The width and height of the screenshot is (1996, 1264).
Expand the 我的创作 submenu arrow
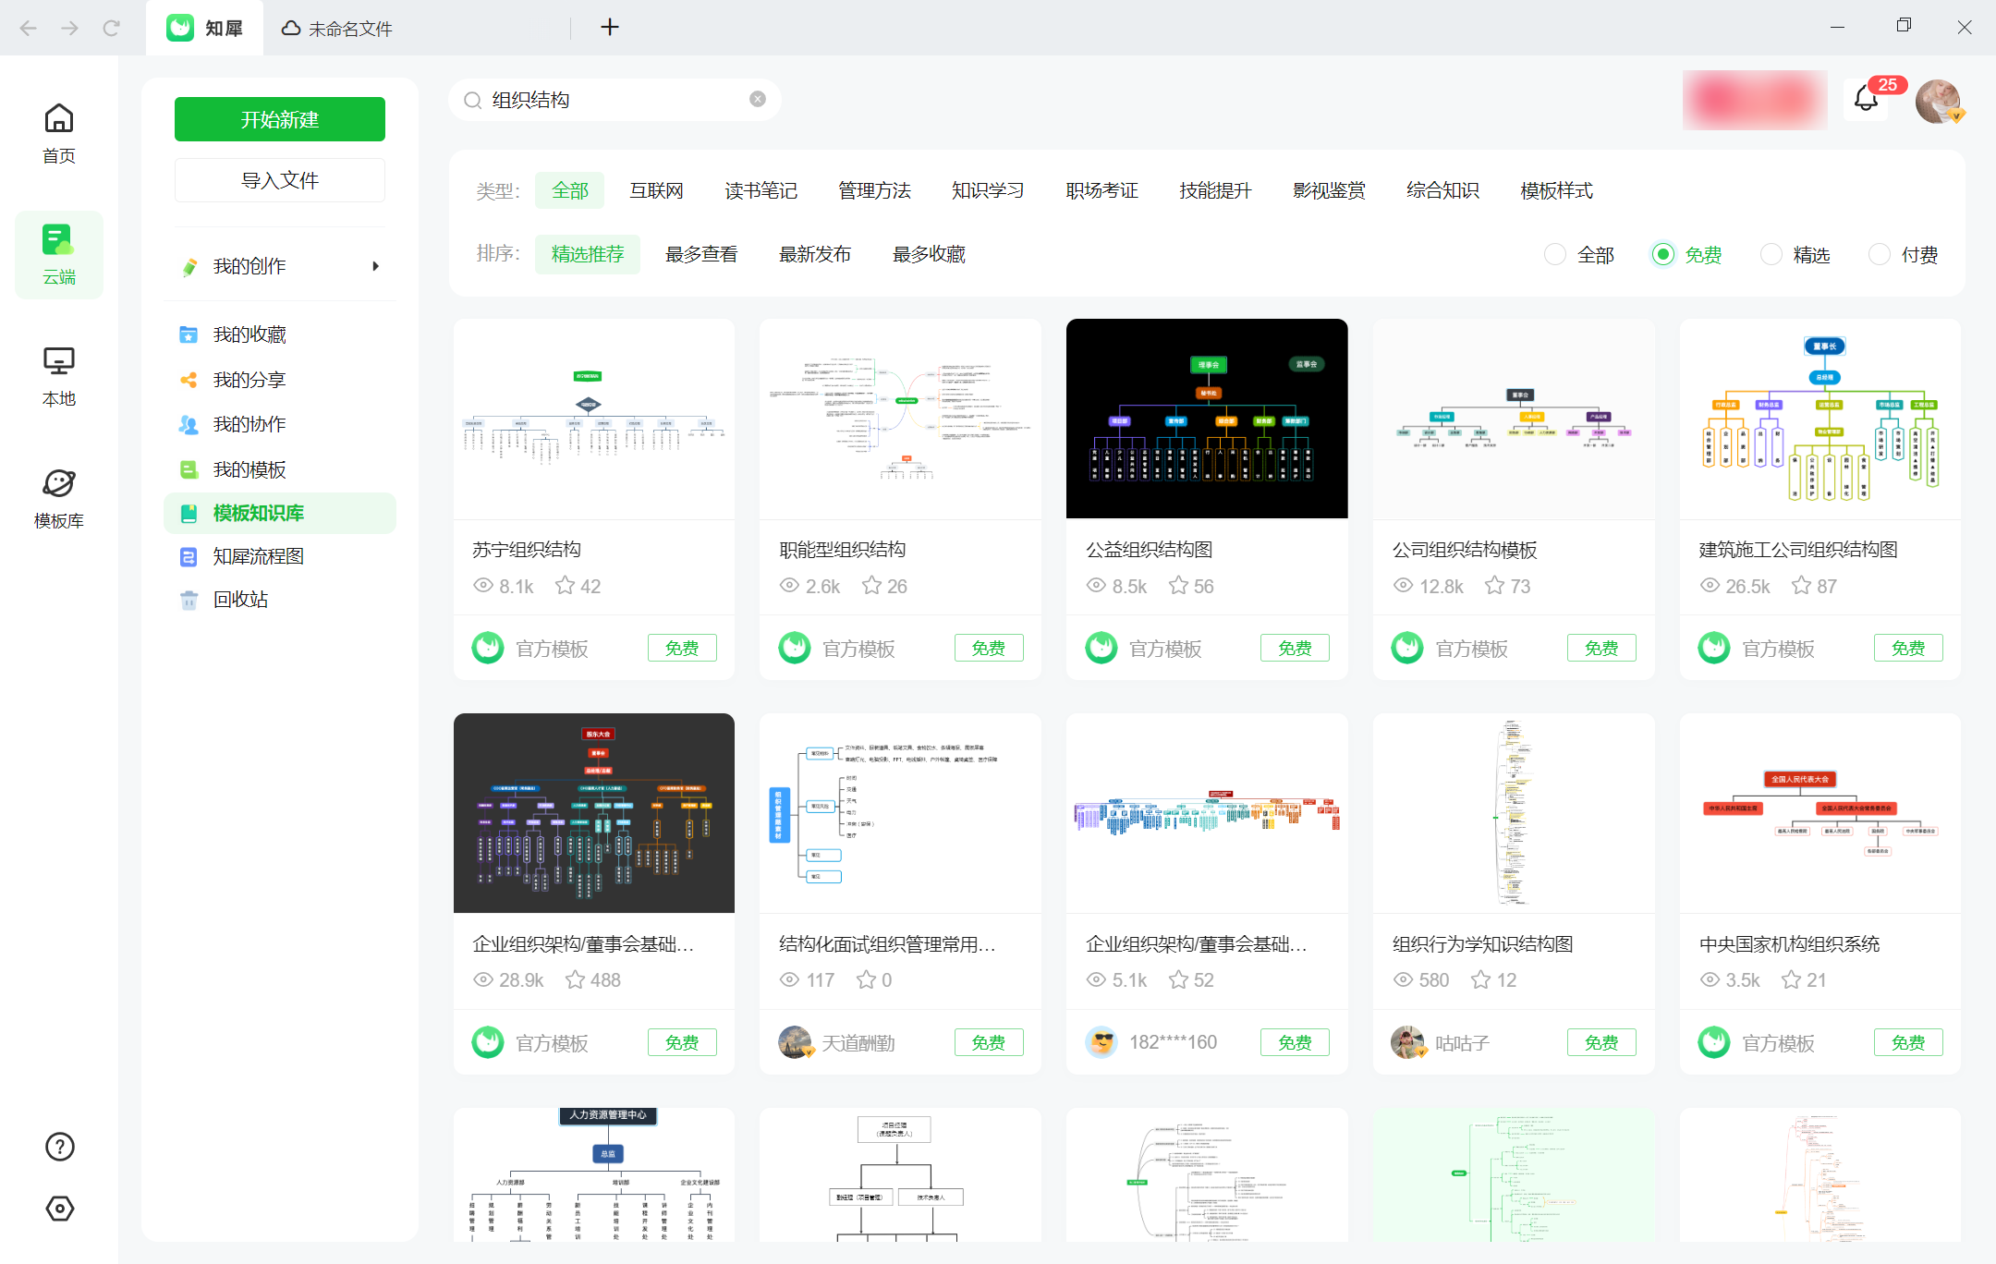(375, 266)
